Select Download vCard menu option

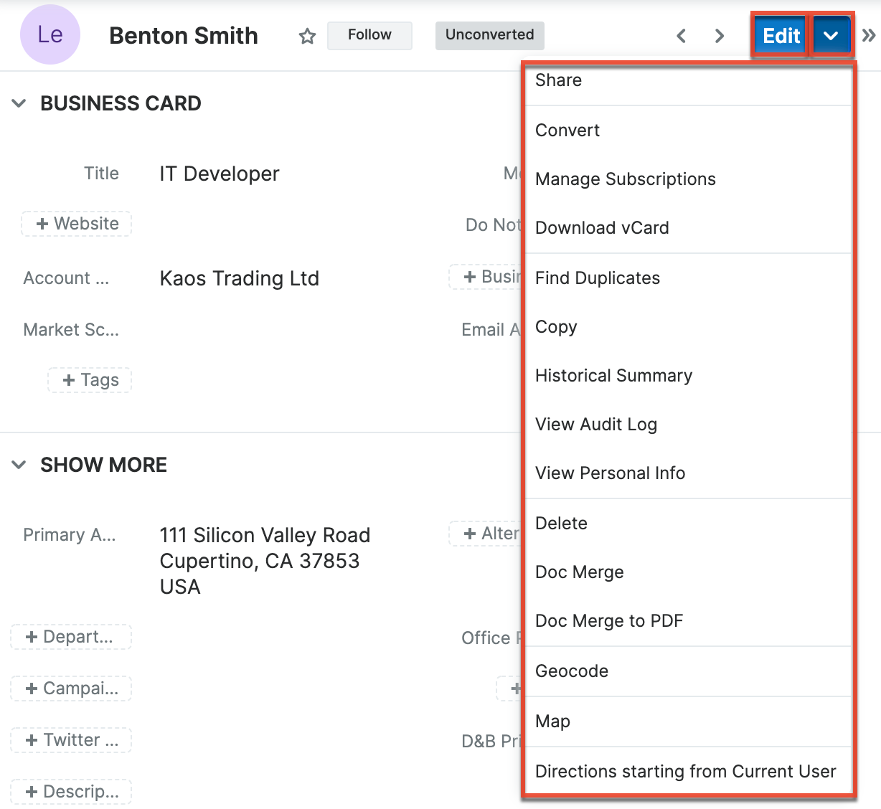602,228
